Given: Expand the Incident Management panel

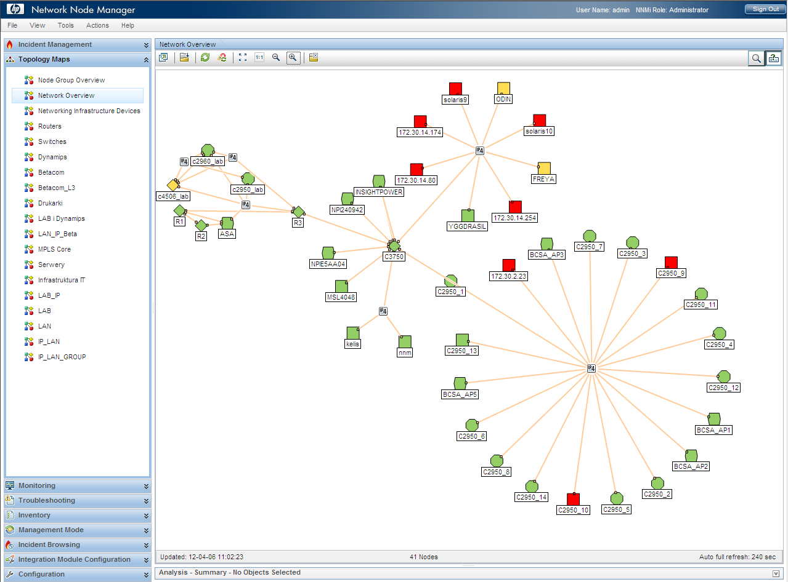Looking at the screenshot, I should tap(146, 45).
